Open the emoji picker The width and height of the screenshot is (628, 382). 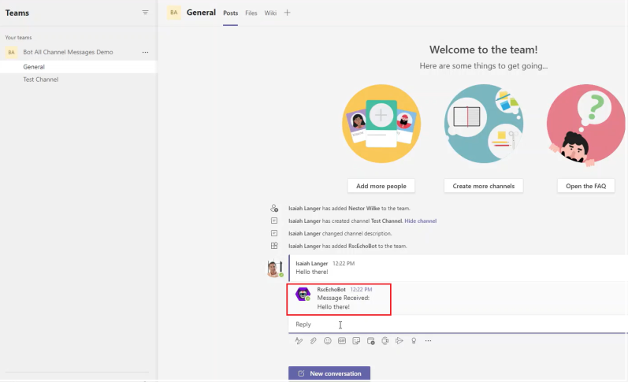328,341
